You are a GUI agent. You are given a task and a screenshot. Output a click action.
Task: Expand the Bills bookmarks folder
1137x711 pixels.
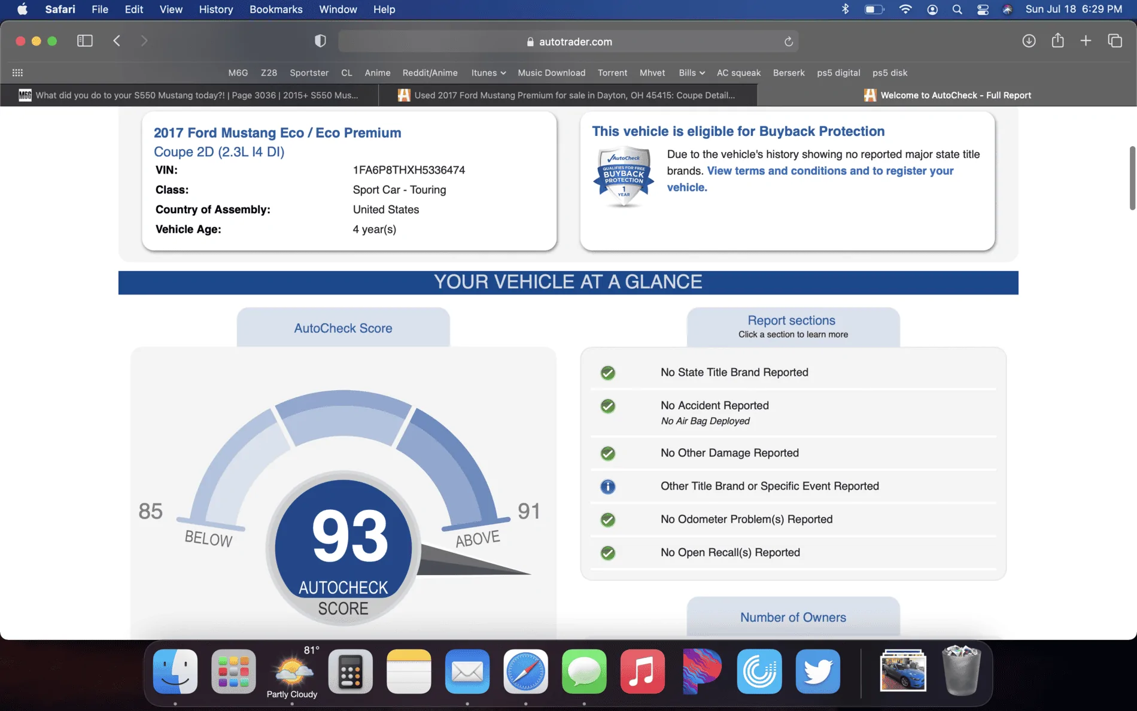[x=692, y=72]
